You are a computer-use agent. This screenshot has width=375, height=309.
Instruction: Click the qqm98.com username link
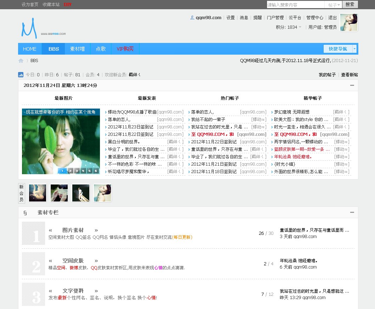click(208, 17)
